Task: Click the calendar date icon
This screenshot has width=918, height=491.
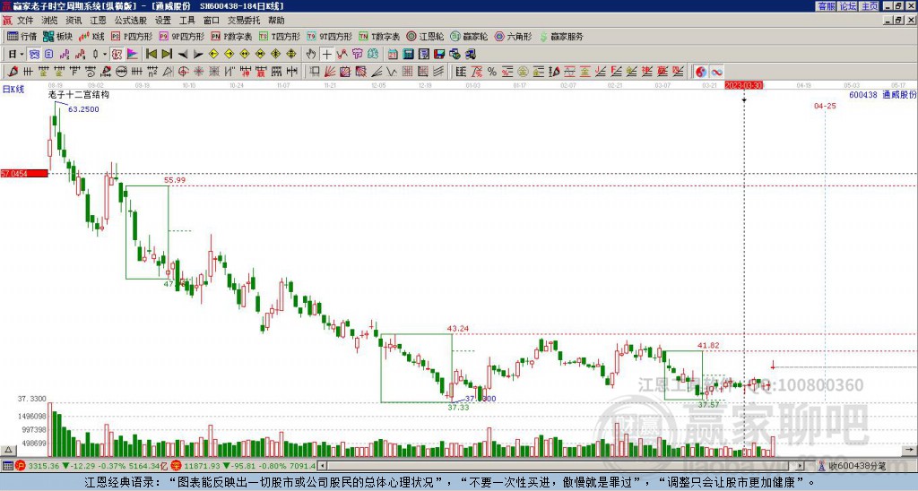Action: [393, 54]
